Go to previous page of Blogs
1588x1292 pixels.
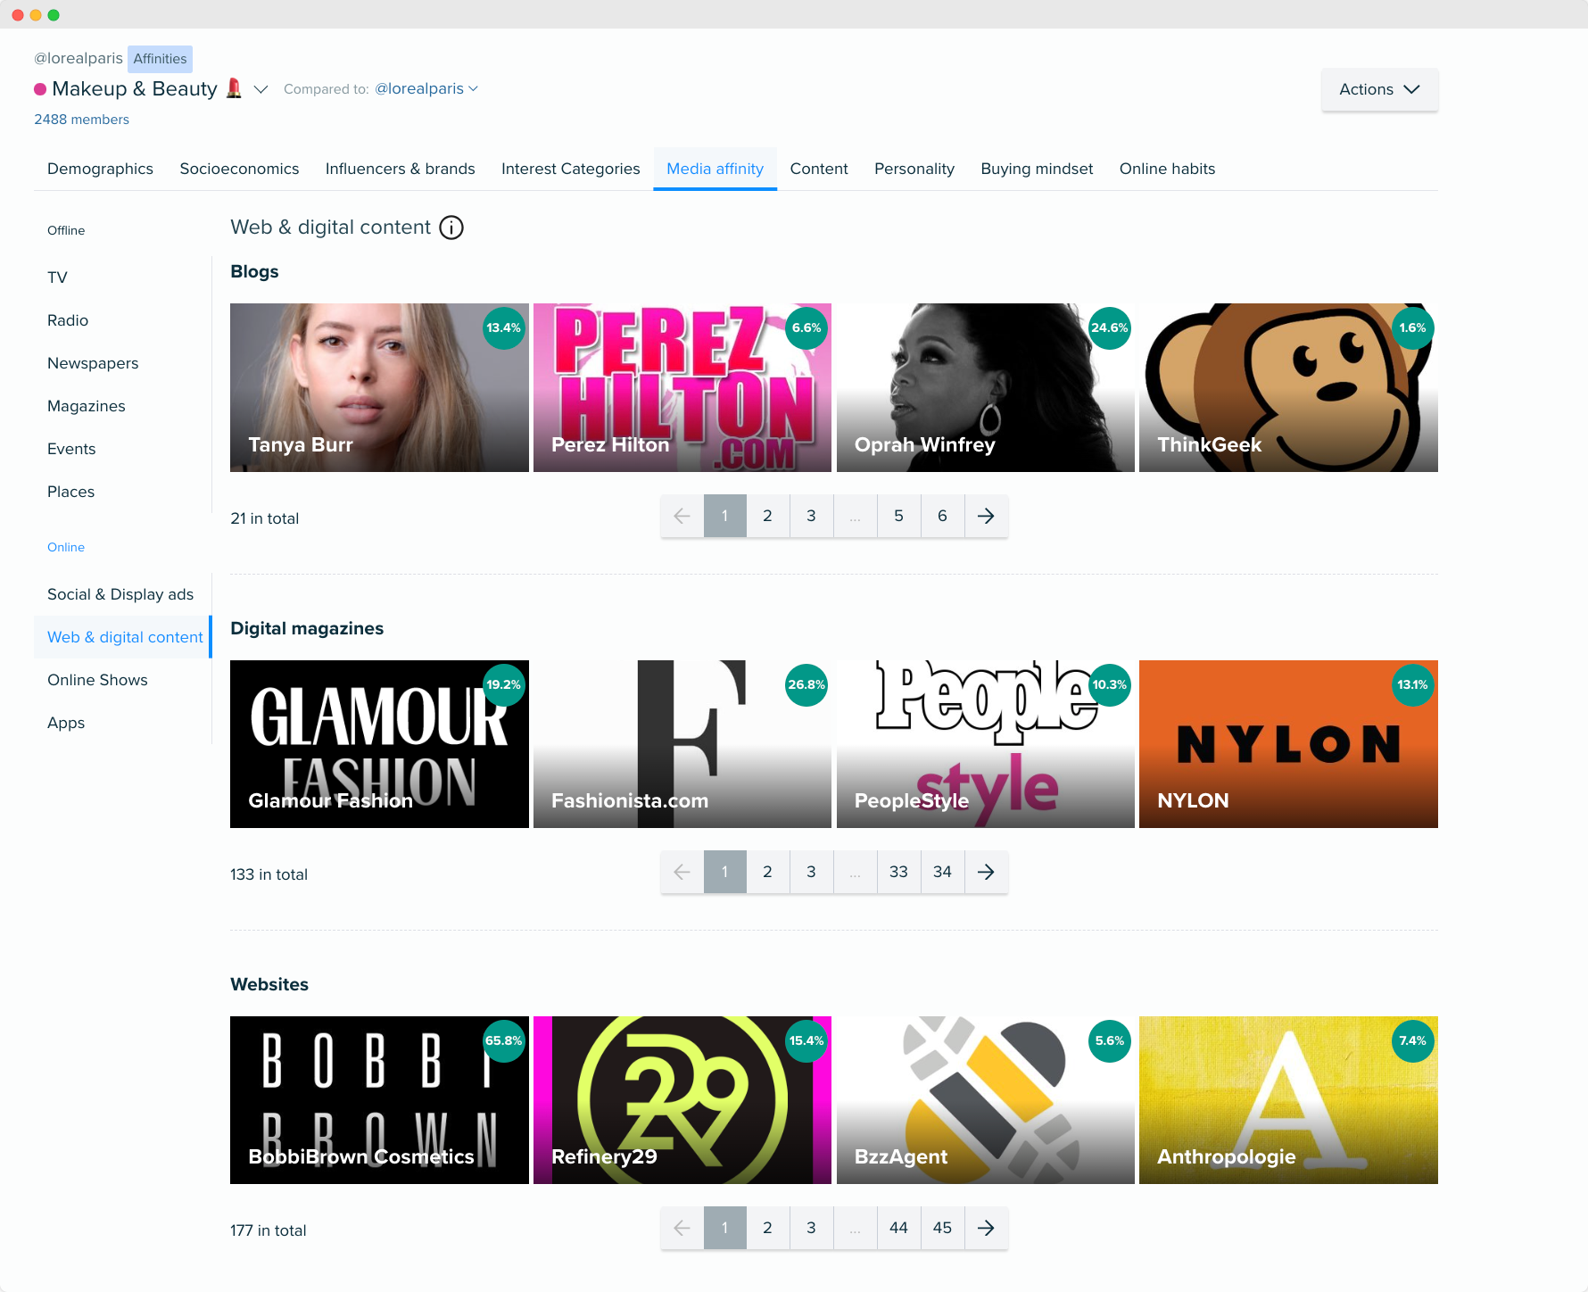click(x=682, y=516)
